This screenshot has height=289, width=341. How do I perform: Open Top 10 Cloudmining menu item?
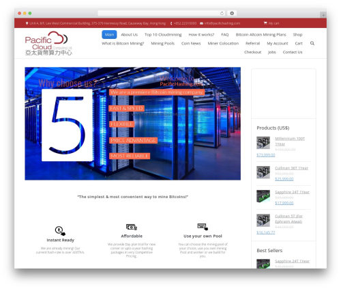pos(163,35)
